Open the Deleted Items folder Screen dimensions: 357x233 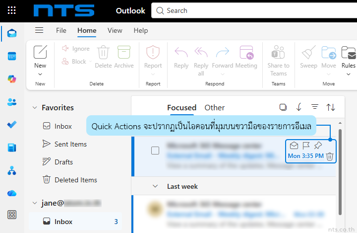tap(70, 180)
